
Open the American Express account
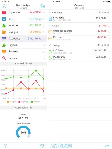pos(79,32)
